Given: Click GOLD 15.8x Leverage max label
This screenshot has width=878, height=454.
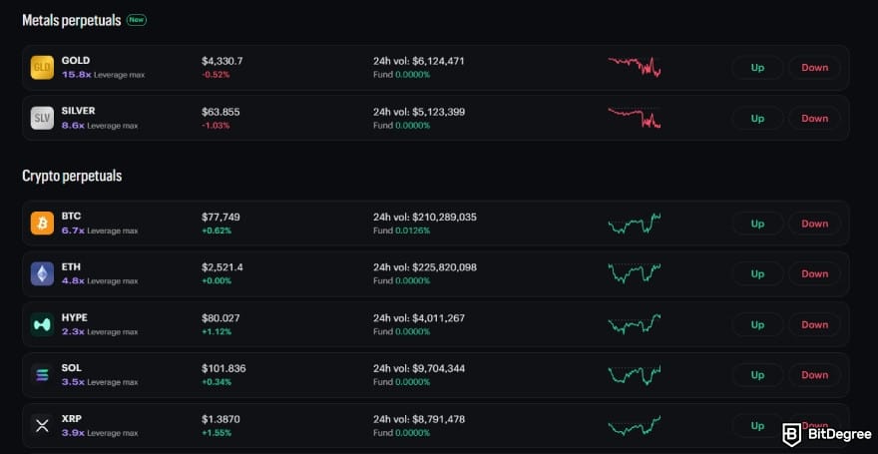Looking at the screenshot, I should (103, 75).
